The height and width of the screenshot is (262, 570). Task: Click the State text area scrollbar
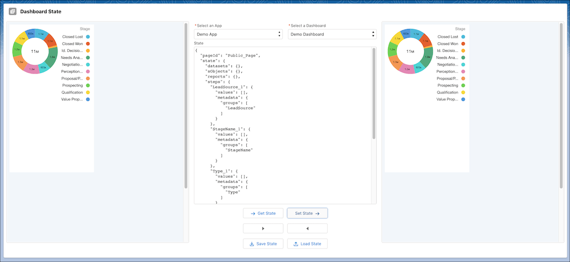374,94
